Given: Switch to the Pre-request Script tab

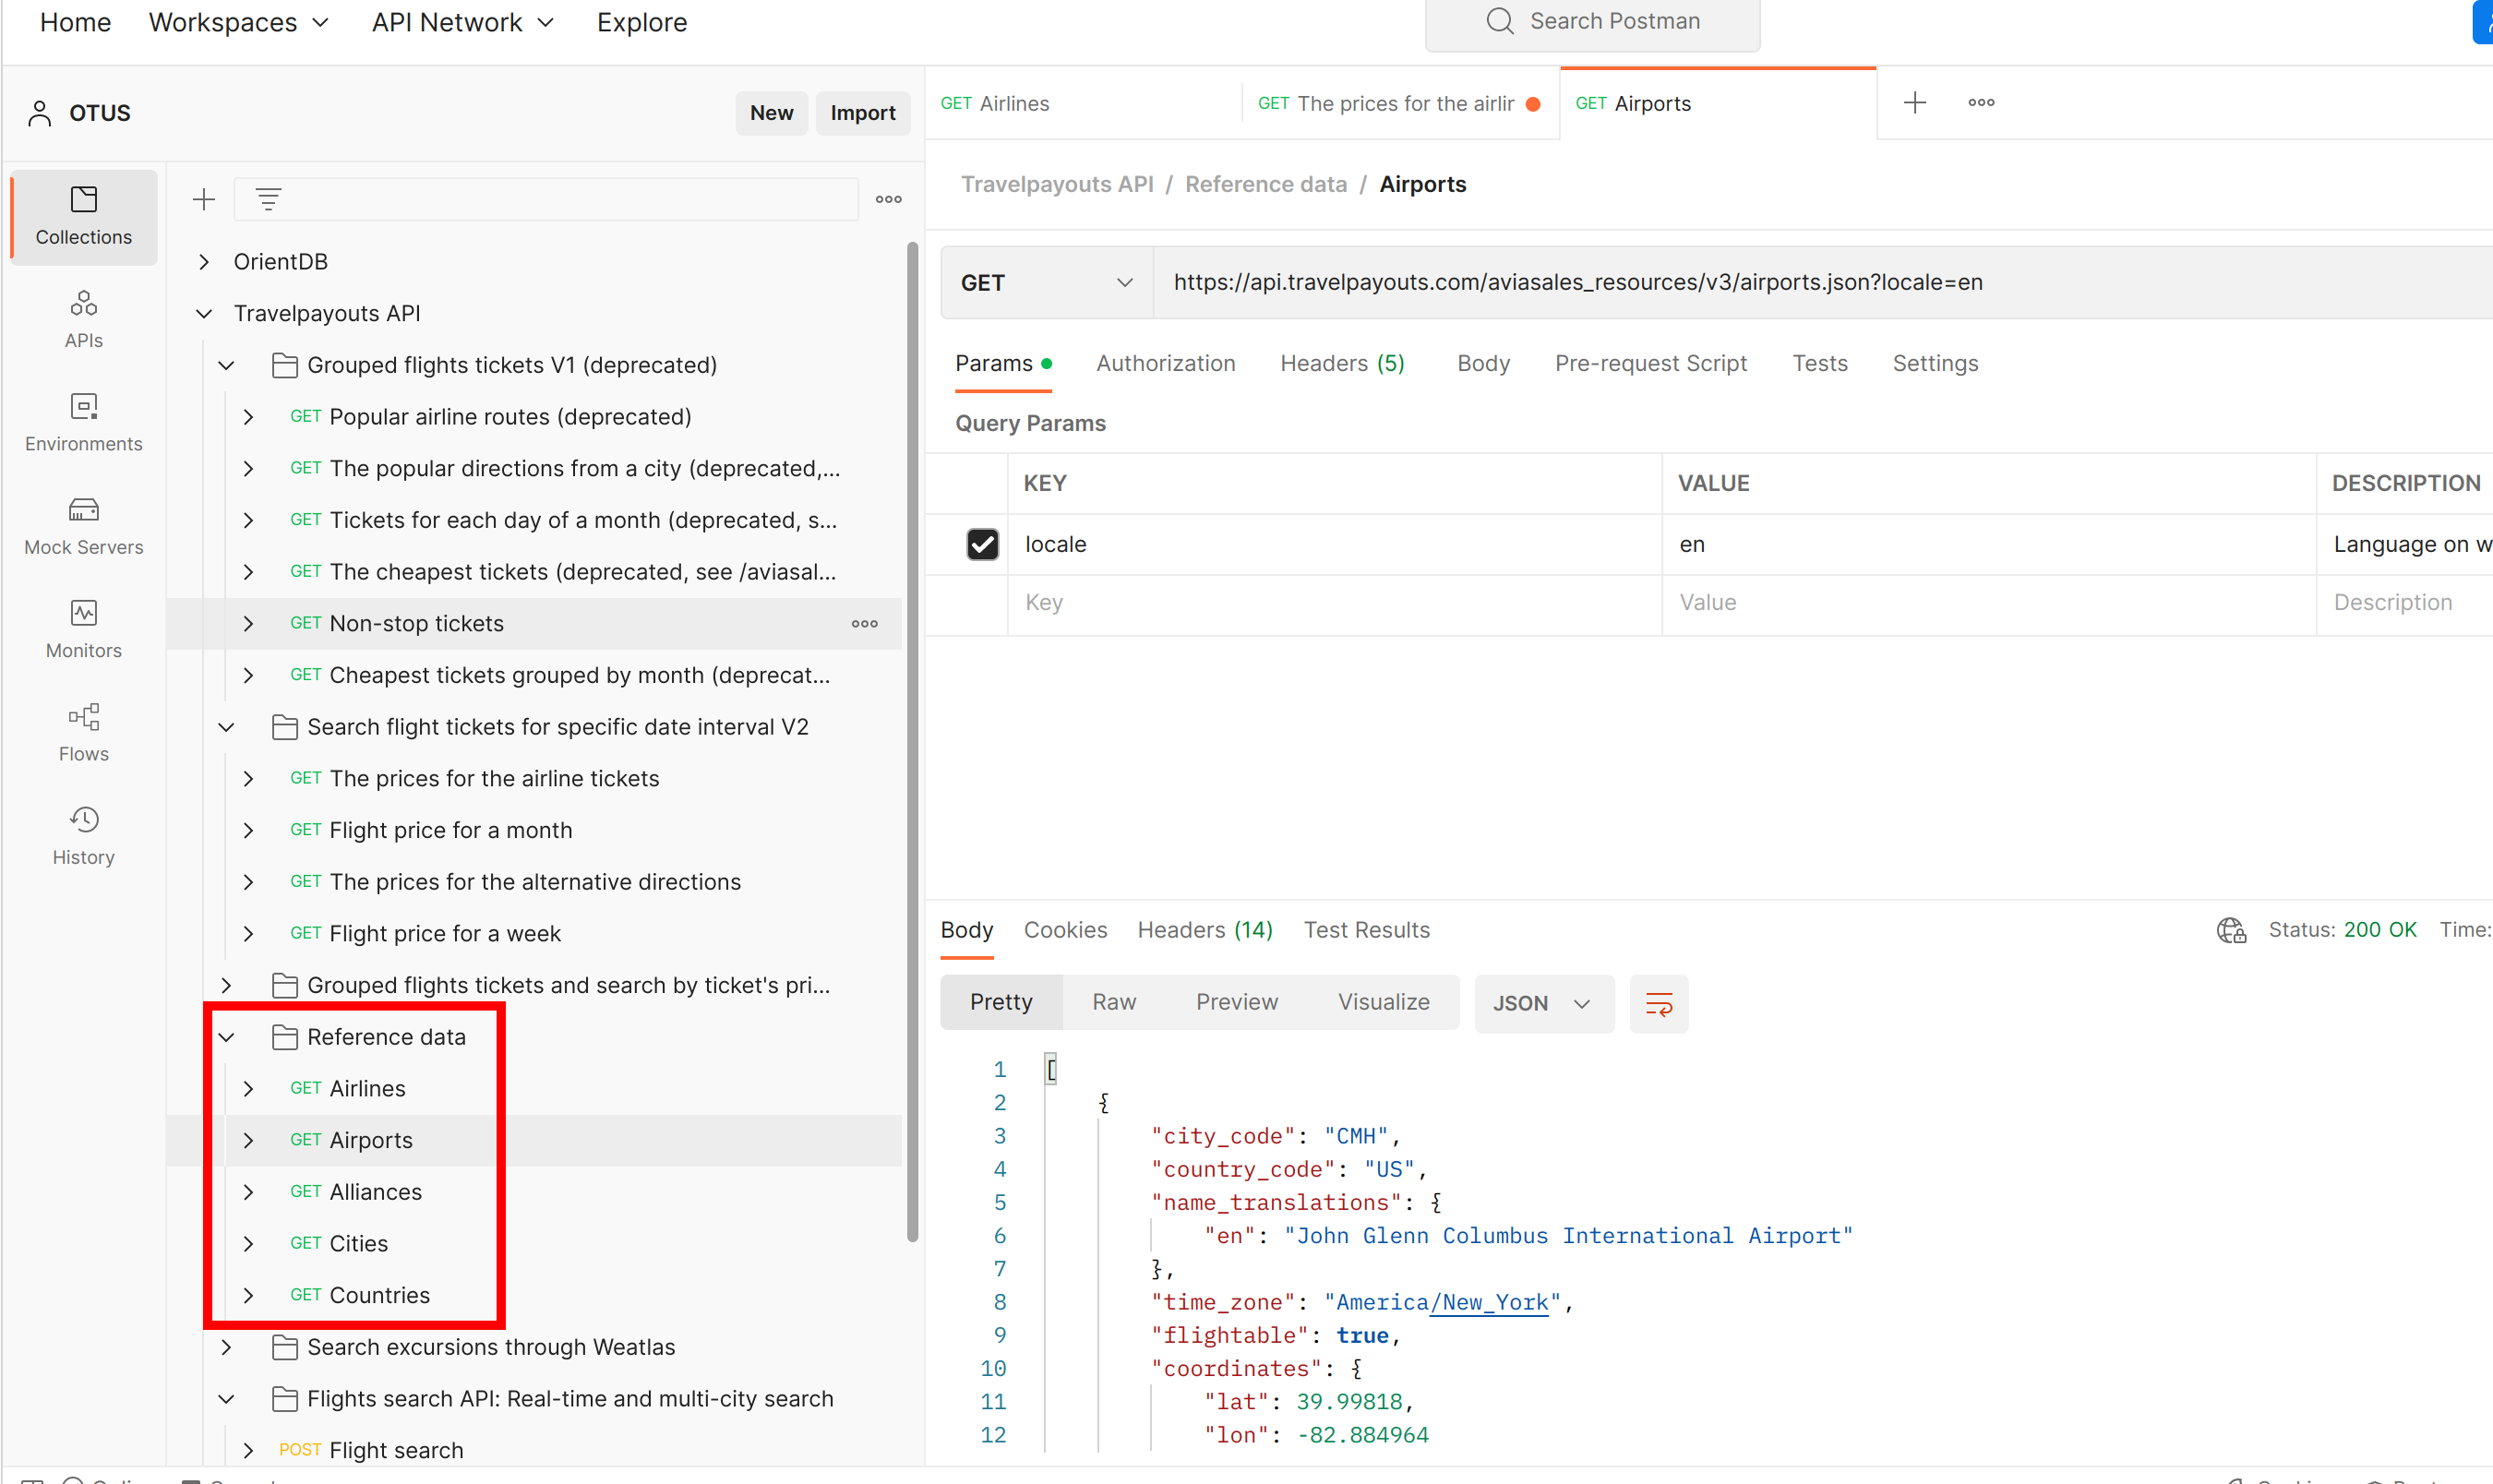Looking at the screenshot, I should (1650, 363).
